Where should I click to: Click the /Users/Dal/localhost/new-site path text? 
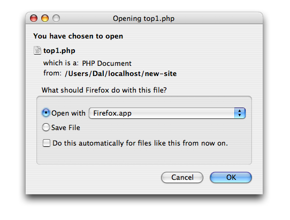point(120,74)
